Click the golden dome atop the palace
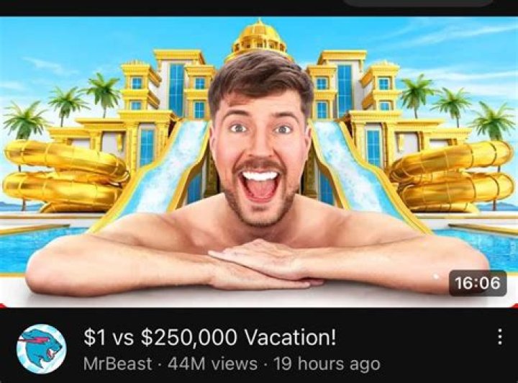This screenshot has width=518, height=383. click(259, 38)
